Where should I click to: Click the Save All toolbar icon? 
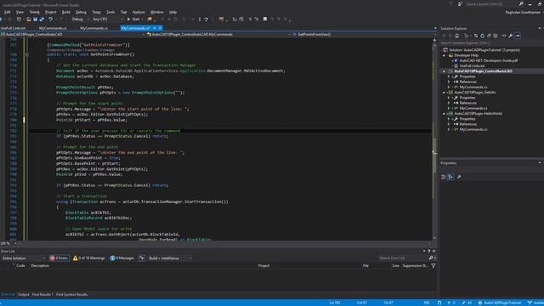click(x=42, y=19)
